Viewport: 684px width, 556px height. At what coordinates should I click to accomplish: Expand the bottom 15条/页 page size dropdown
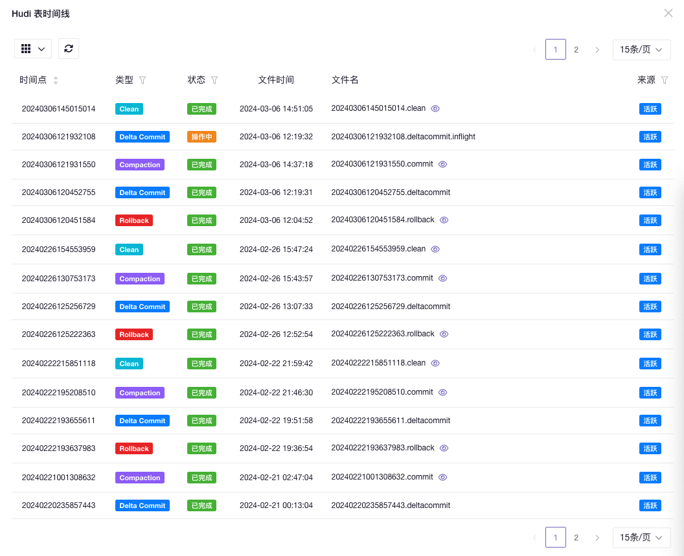[x=641, y=537]
